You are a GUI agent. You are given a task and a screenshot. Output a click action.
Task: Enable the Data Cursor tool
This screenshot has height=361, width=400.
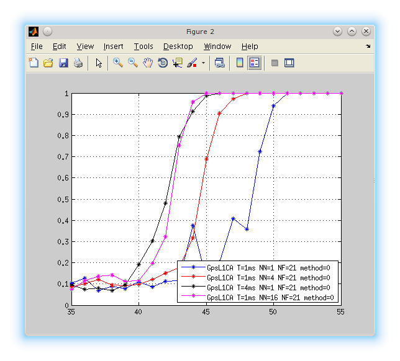(178, 63)
